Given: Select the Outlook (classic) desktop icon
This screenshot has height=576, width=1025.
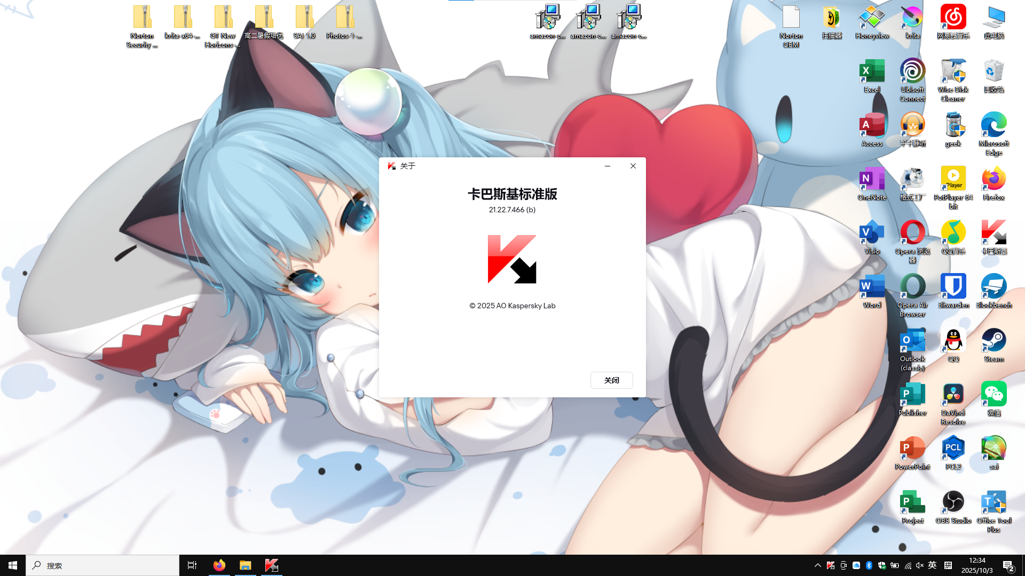Looking at the screenshot, I should pyautogui.click(x=912, y=349).
